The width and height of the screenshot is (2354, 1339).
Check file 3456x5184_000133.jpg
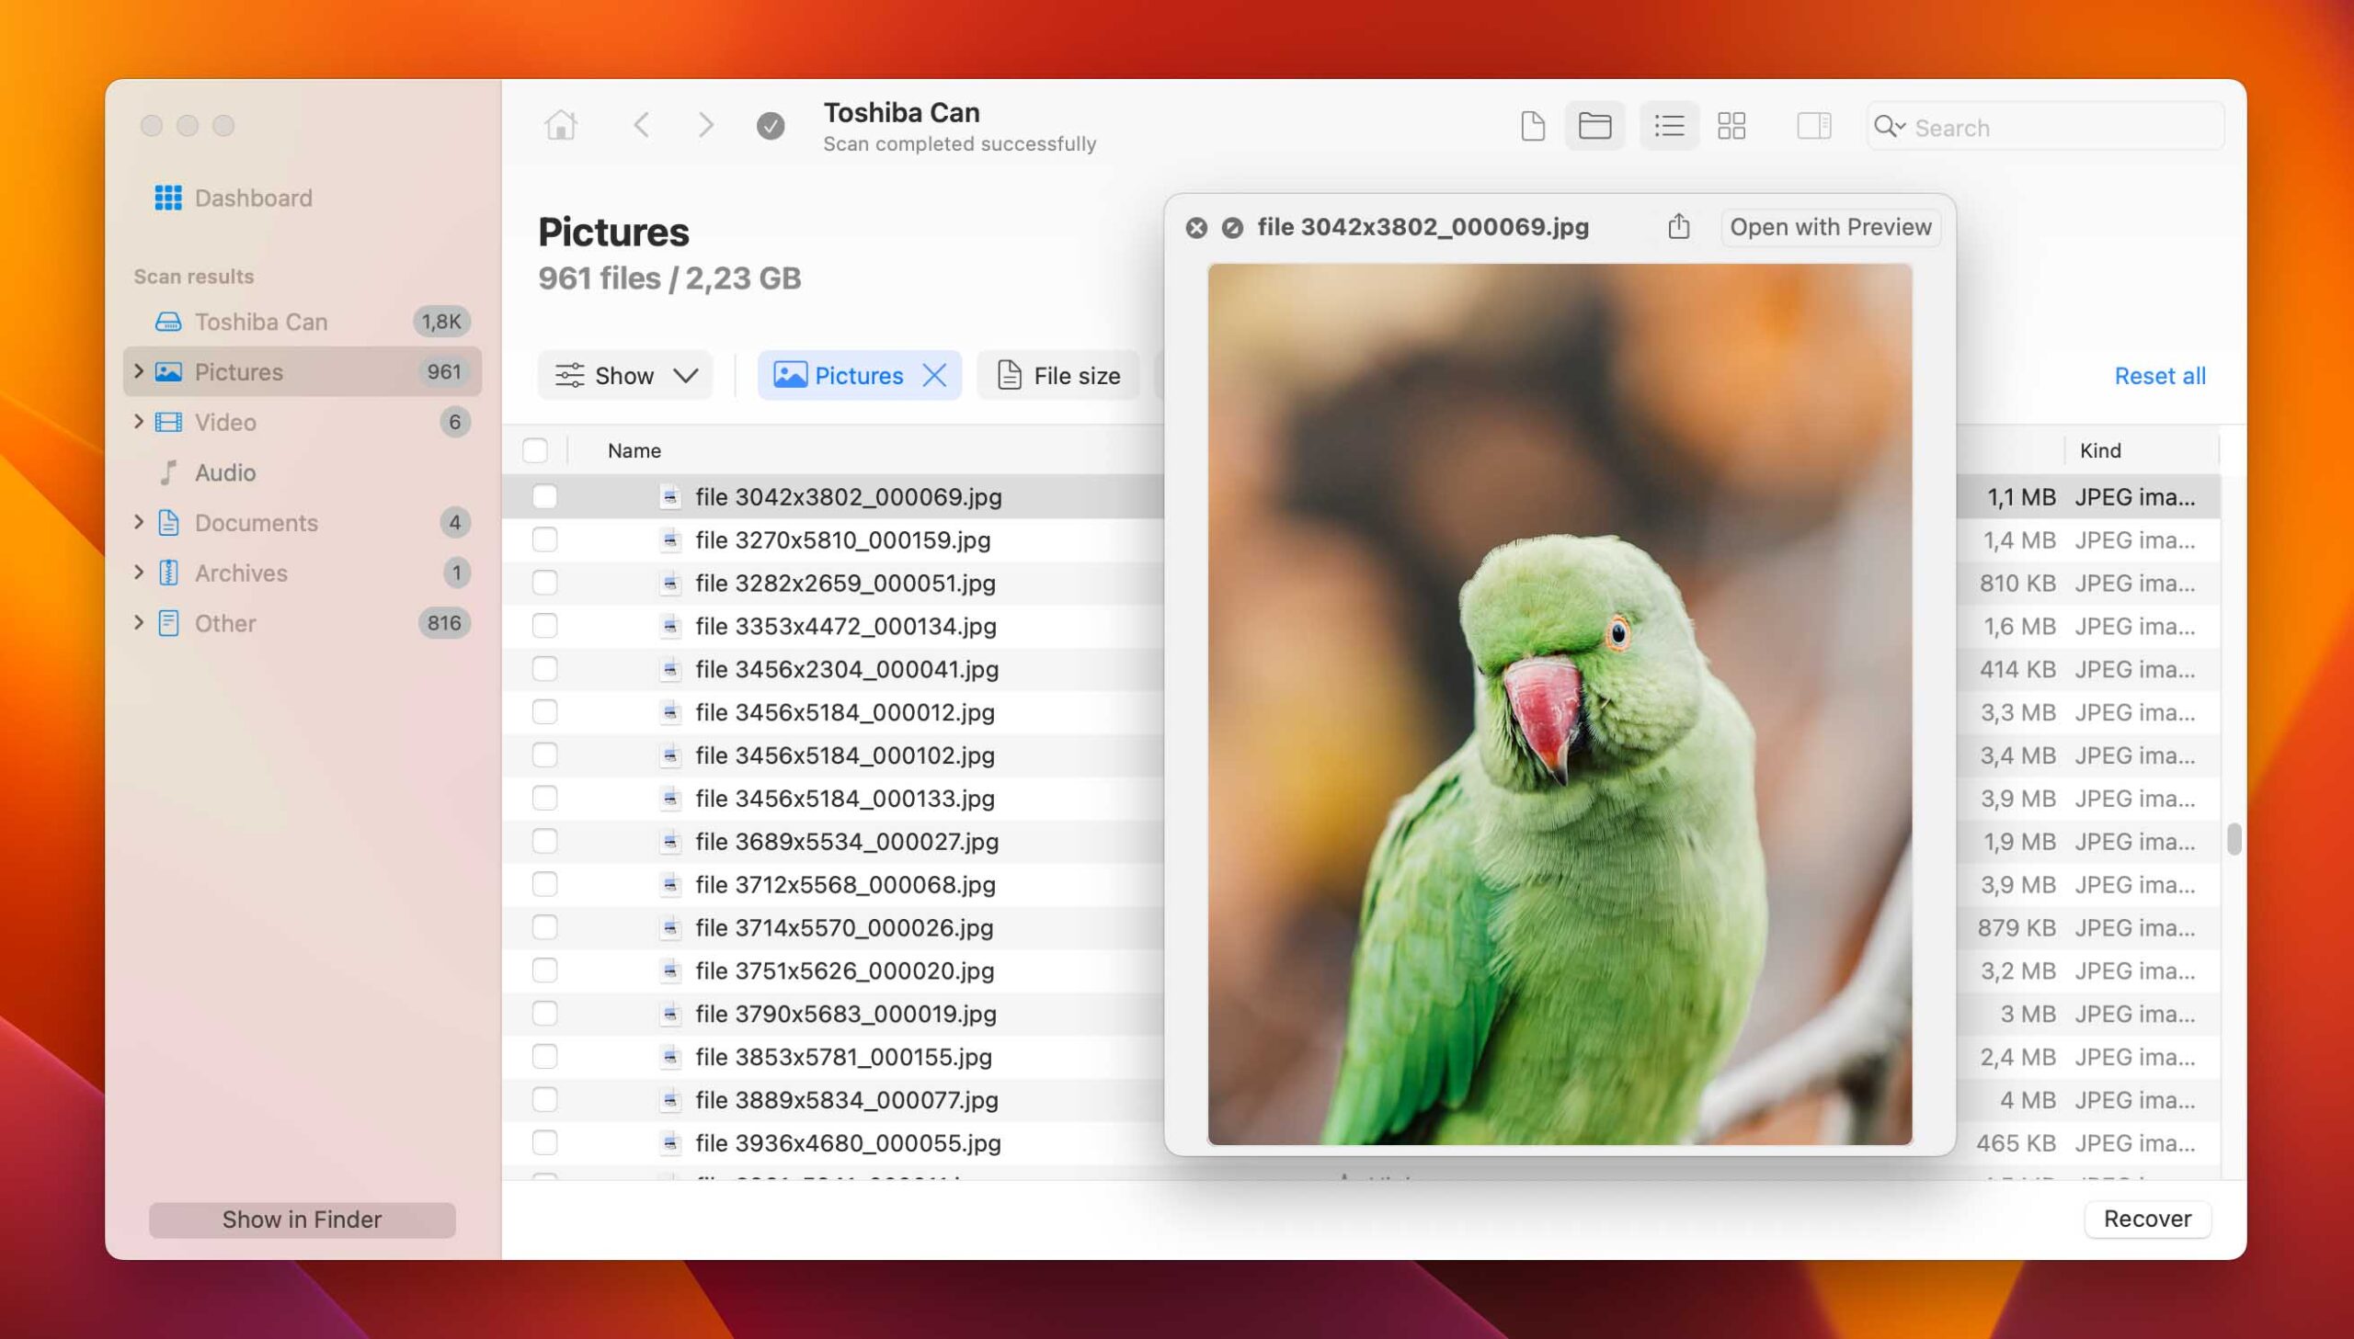click(544, 799)
